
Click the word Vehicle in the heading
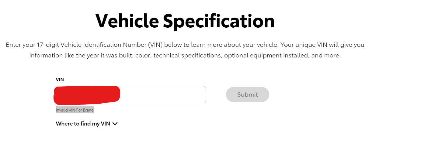(127, 21)
